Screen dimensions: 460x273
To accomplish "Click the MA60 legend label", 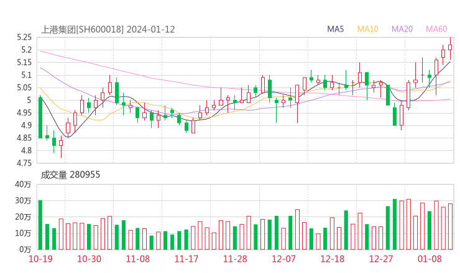I will tap(436, 29).
